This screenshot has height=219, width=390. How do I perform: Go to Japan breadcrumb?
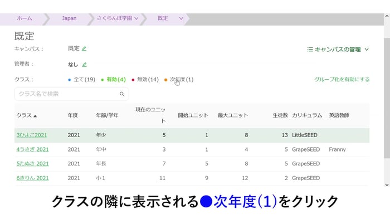coord(69,18)
